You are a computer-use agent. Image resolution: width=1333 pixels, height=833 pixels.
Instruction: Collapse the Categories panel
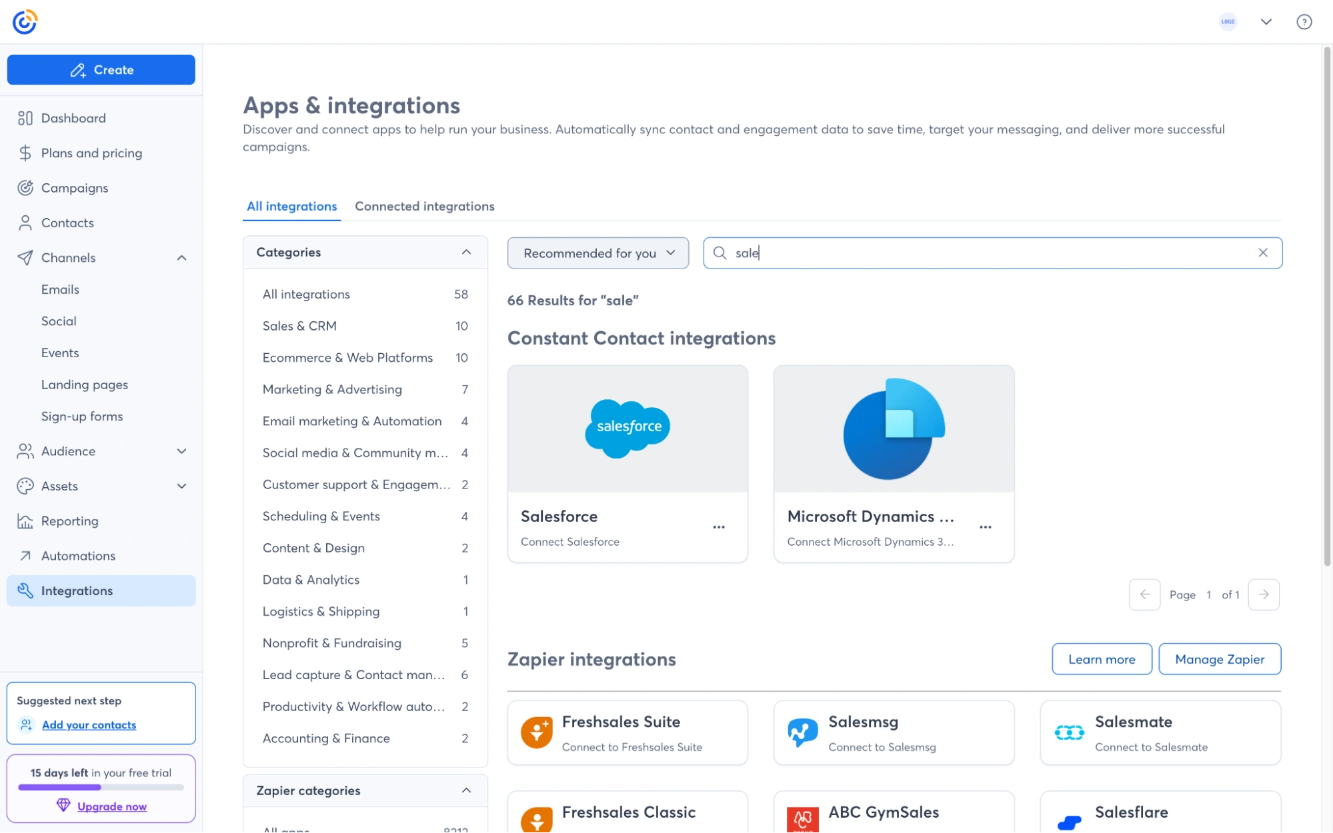(465, 252)
